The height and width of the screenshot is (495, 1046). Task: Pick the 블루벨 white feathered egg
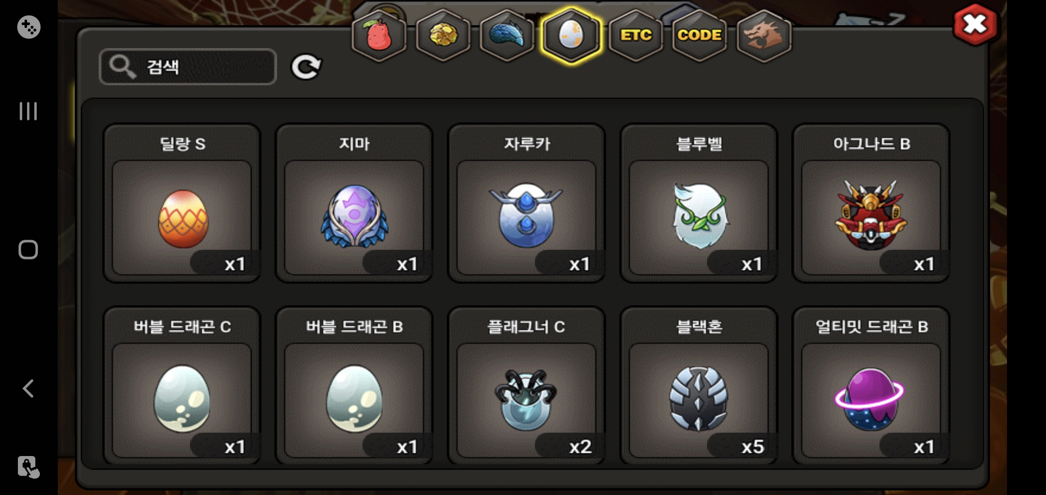[699, 203]
